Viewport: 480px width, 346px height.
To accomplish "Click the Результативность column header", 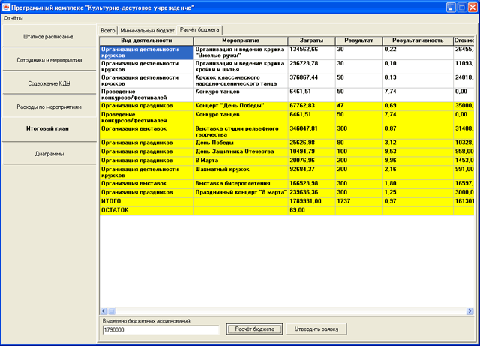I will [418, 41].
